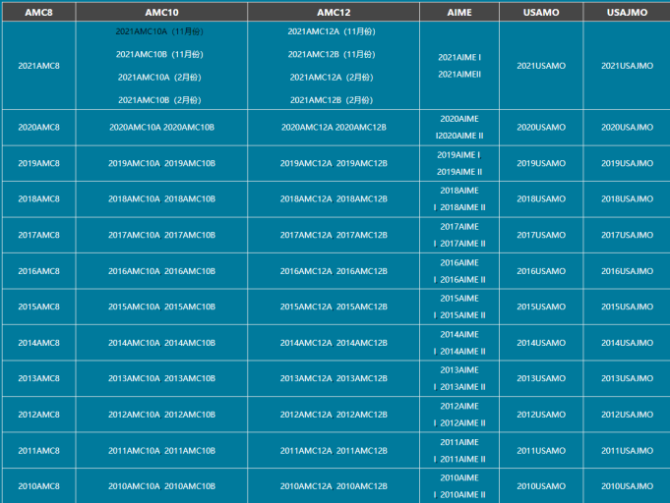This screenshot has width=670, height=503.
Task: Open the 2013AMC12A link
Action: 306,378
